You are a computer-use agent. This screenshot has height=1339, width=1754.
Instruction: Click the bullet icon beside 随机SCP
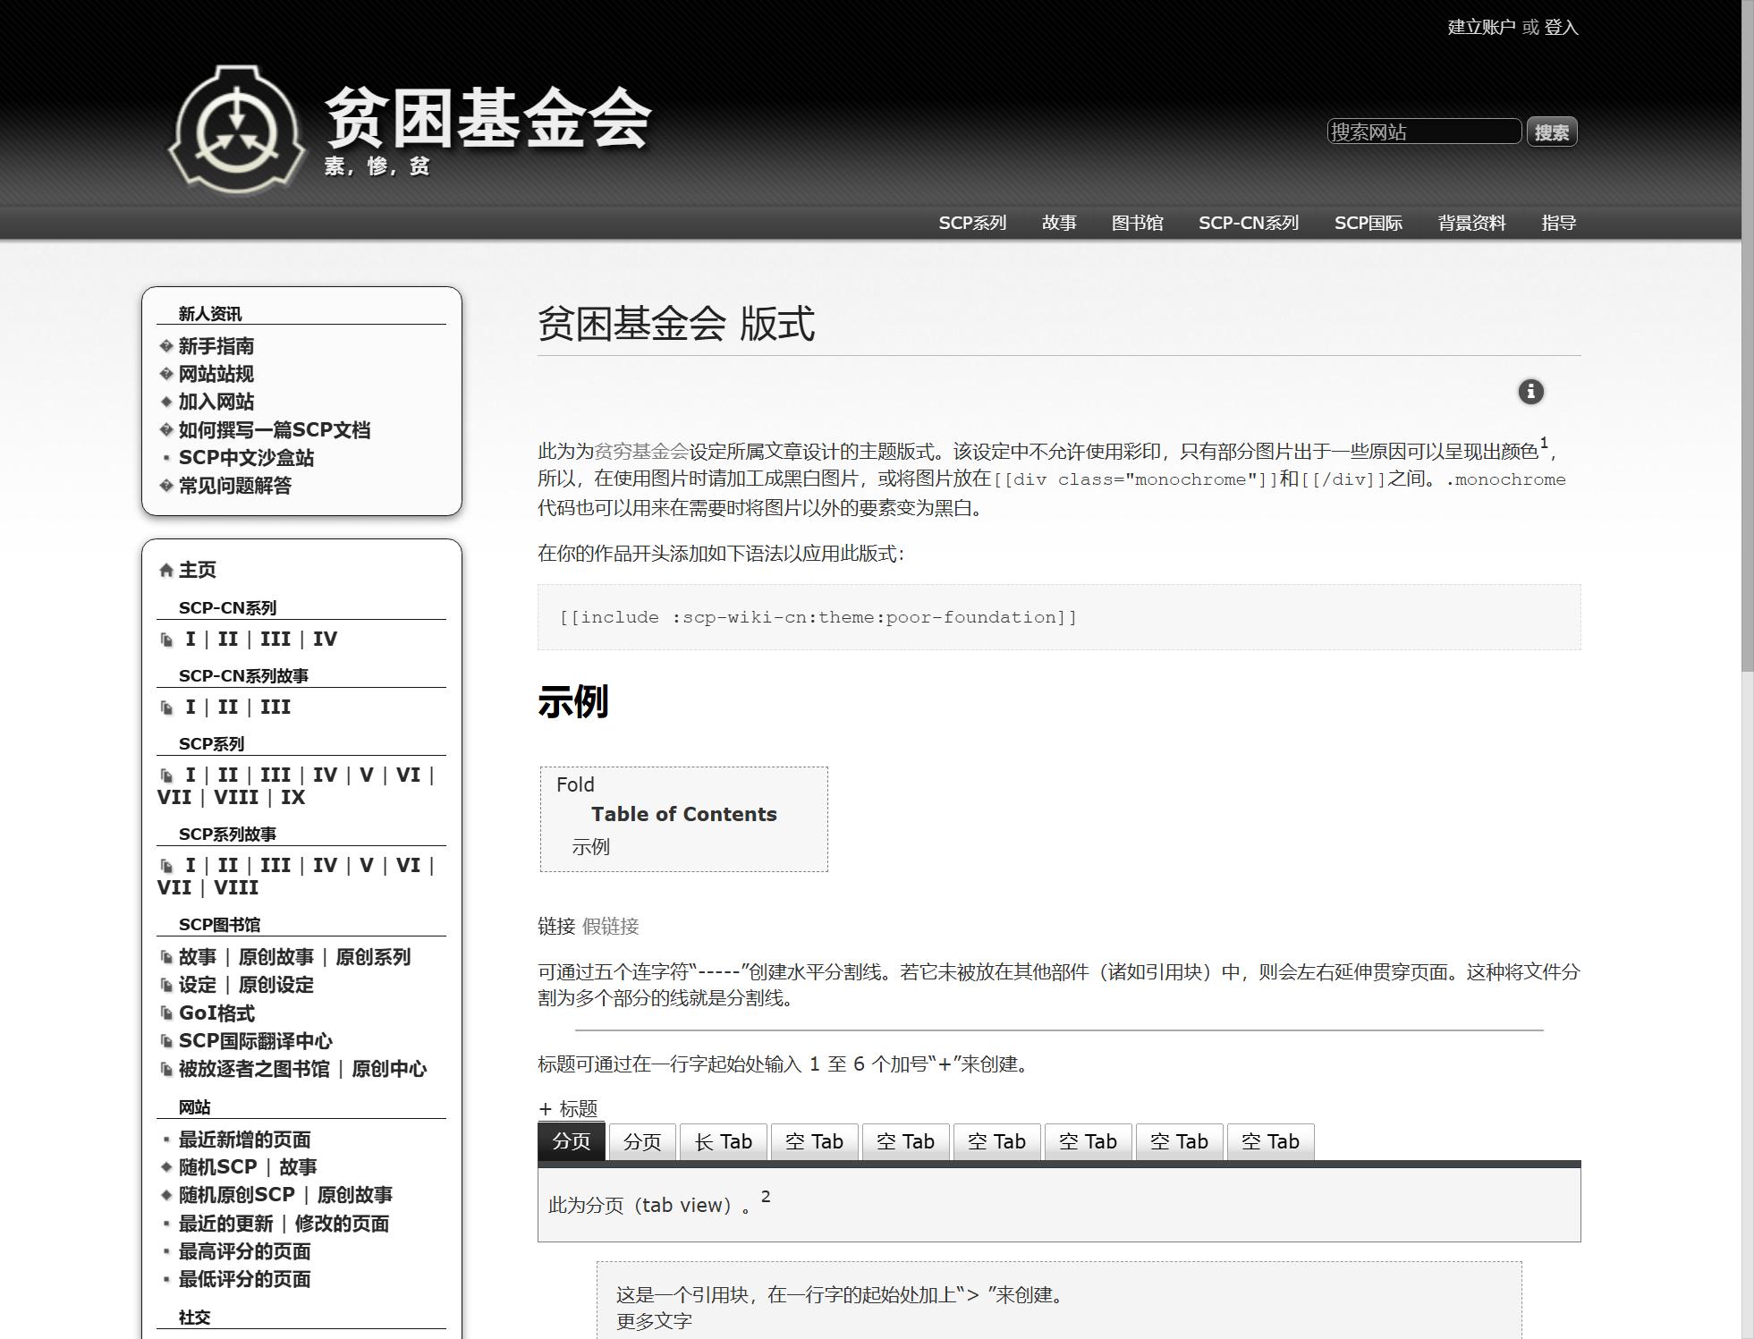166,1167
